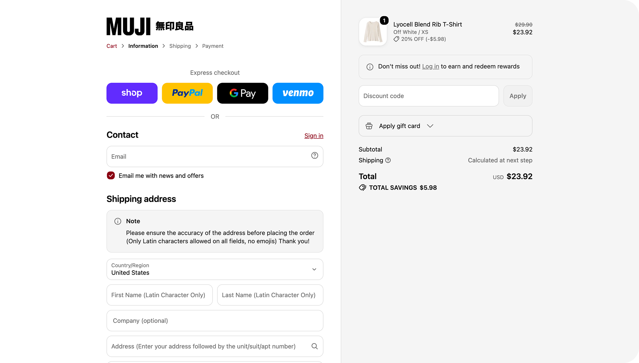
Task: Click the Total Savings tag icon
Action: (363, 188)
